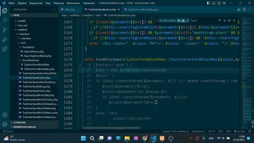Open editor more actions menu

tap(250, 10)
